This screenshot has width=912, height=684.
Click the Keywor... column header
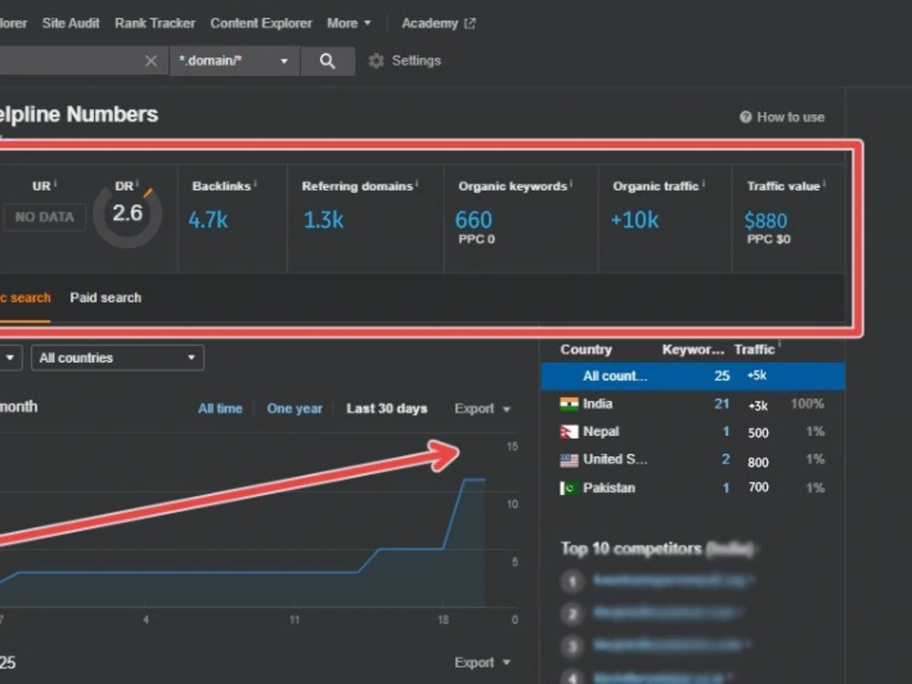(693, 349)
